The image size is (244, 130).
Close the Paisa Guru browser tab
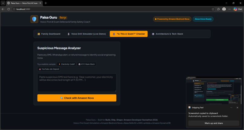pyautogui.click(x=40, y=3)
